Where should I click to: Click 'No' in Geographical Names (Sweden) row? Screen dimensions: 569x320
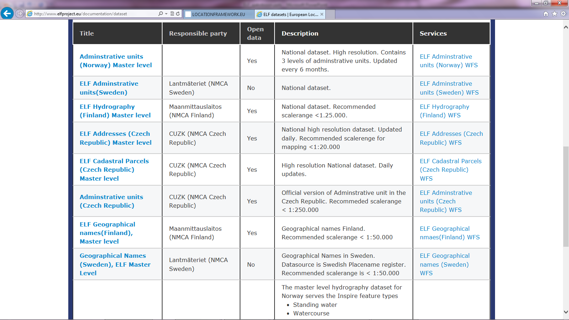[251, 265]
